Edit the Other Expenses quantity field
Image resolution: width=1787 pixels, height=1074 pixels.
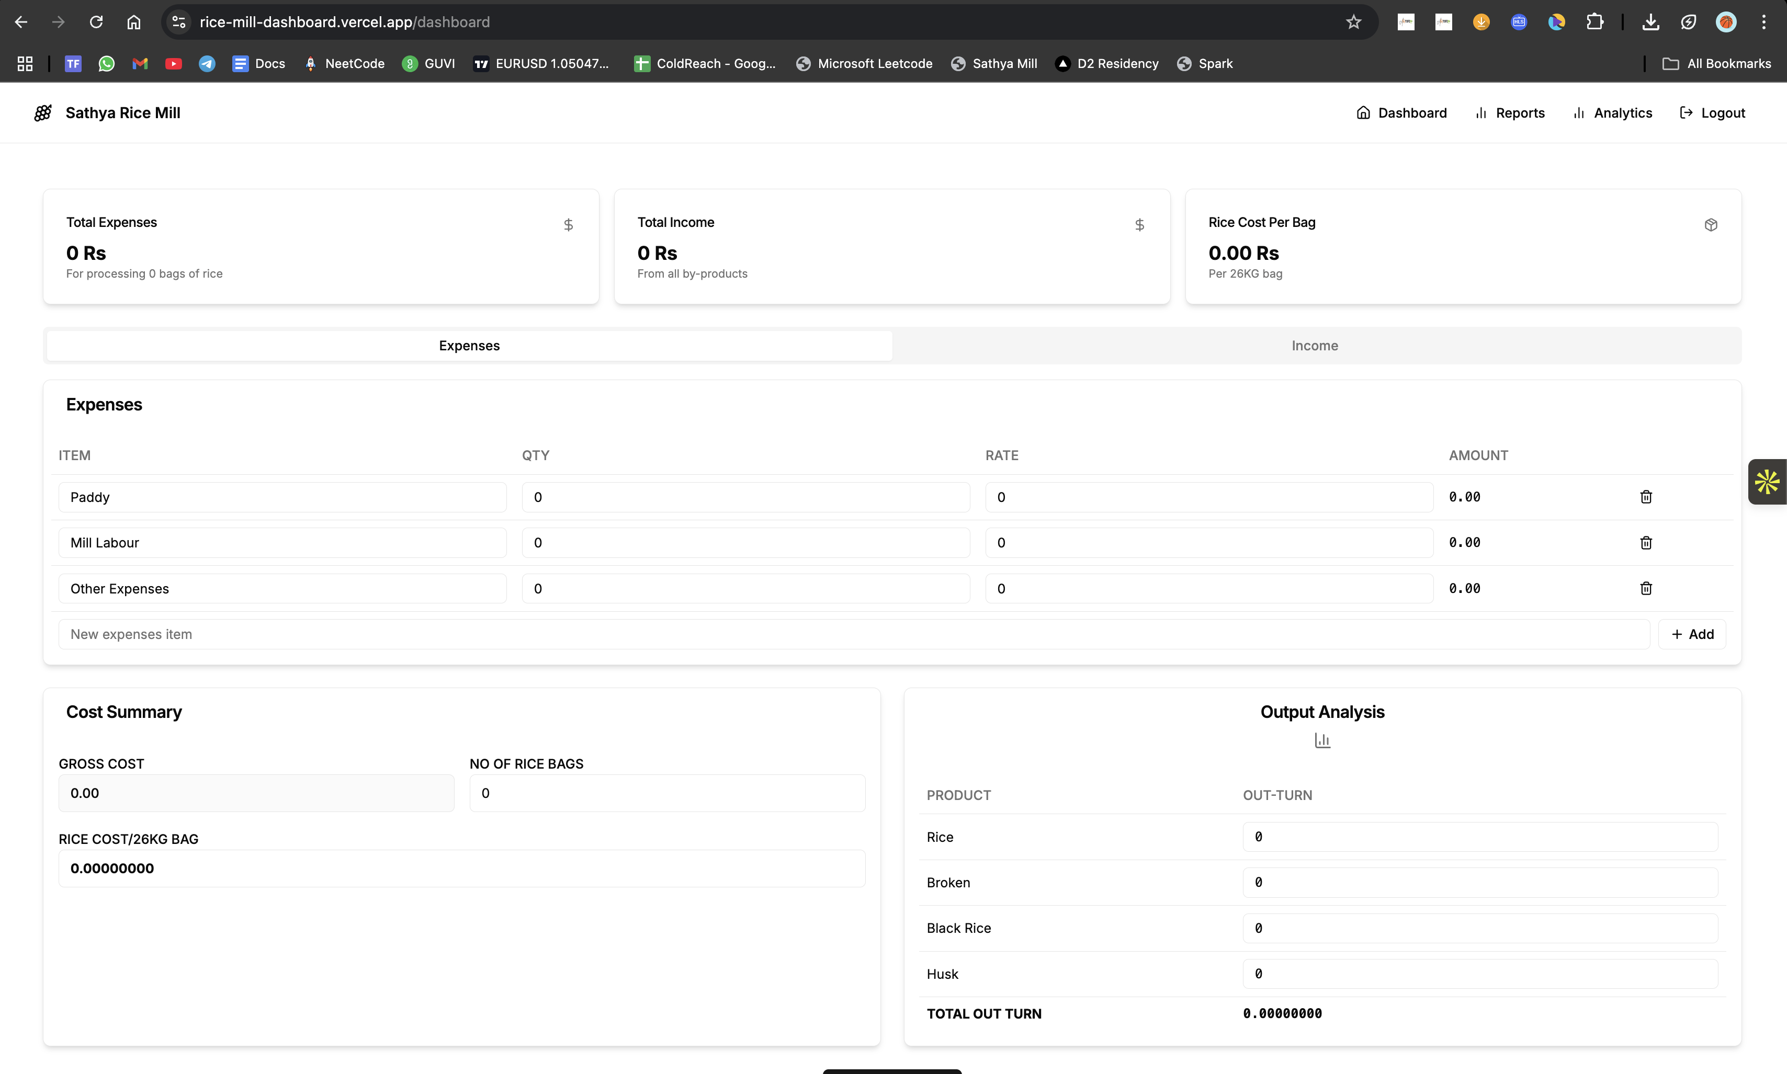coord(746,588)
